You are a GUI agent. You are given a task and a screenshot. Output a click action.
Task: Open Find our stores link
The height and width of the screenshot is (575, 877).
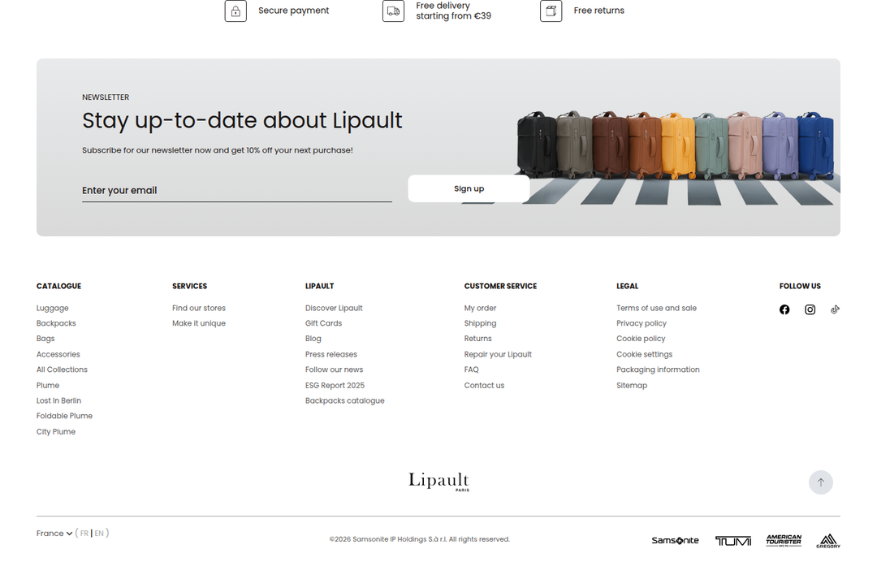pos(199,308)
